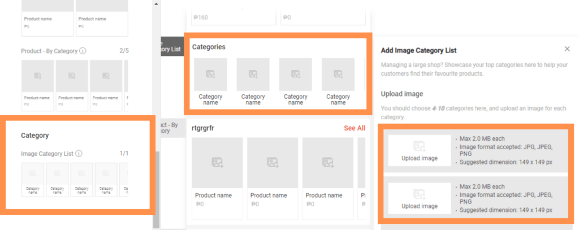Close the Add Image Category List panel

(567, 49)
